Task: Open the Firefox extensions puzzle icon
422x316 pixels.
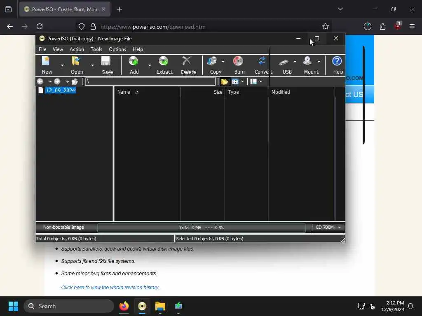Action: pyautogui.click(x=382, y=26)
